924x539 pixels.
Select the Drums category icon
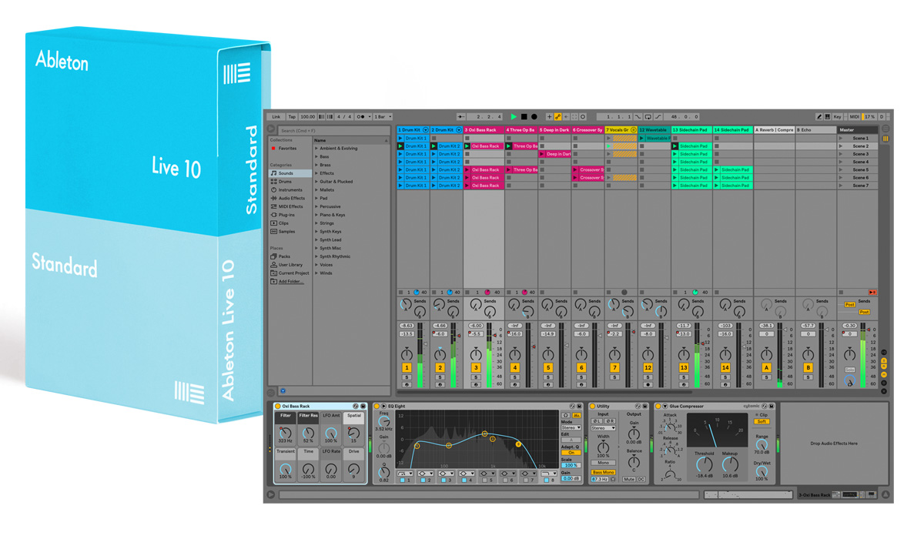pyautogui.click(x=273, y=182)
